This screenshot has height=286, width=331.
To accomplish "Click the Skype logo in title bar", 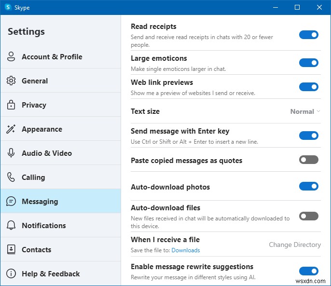I will click(8, 7).
